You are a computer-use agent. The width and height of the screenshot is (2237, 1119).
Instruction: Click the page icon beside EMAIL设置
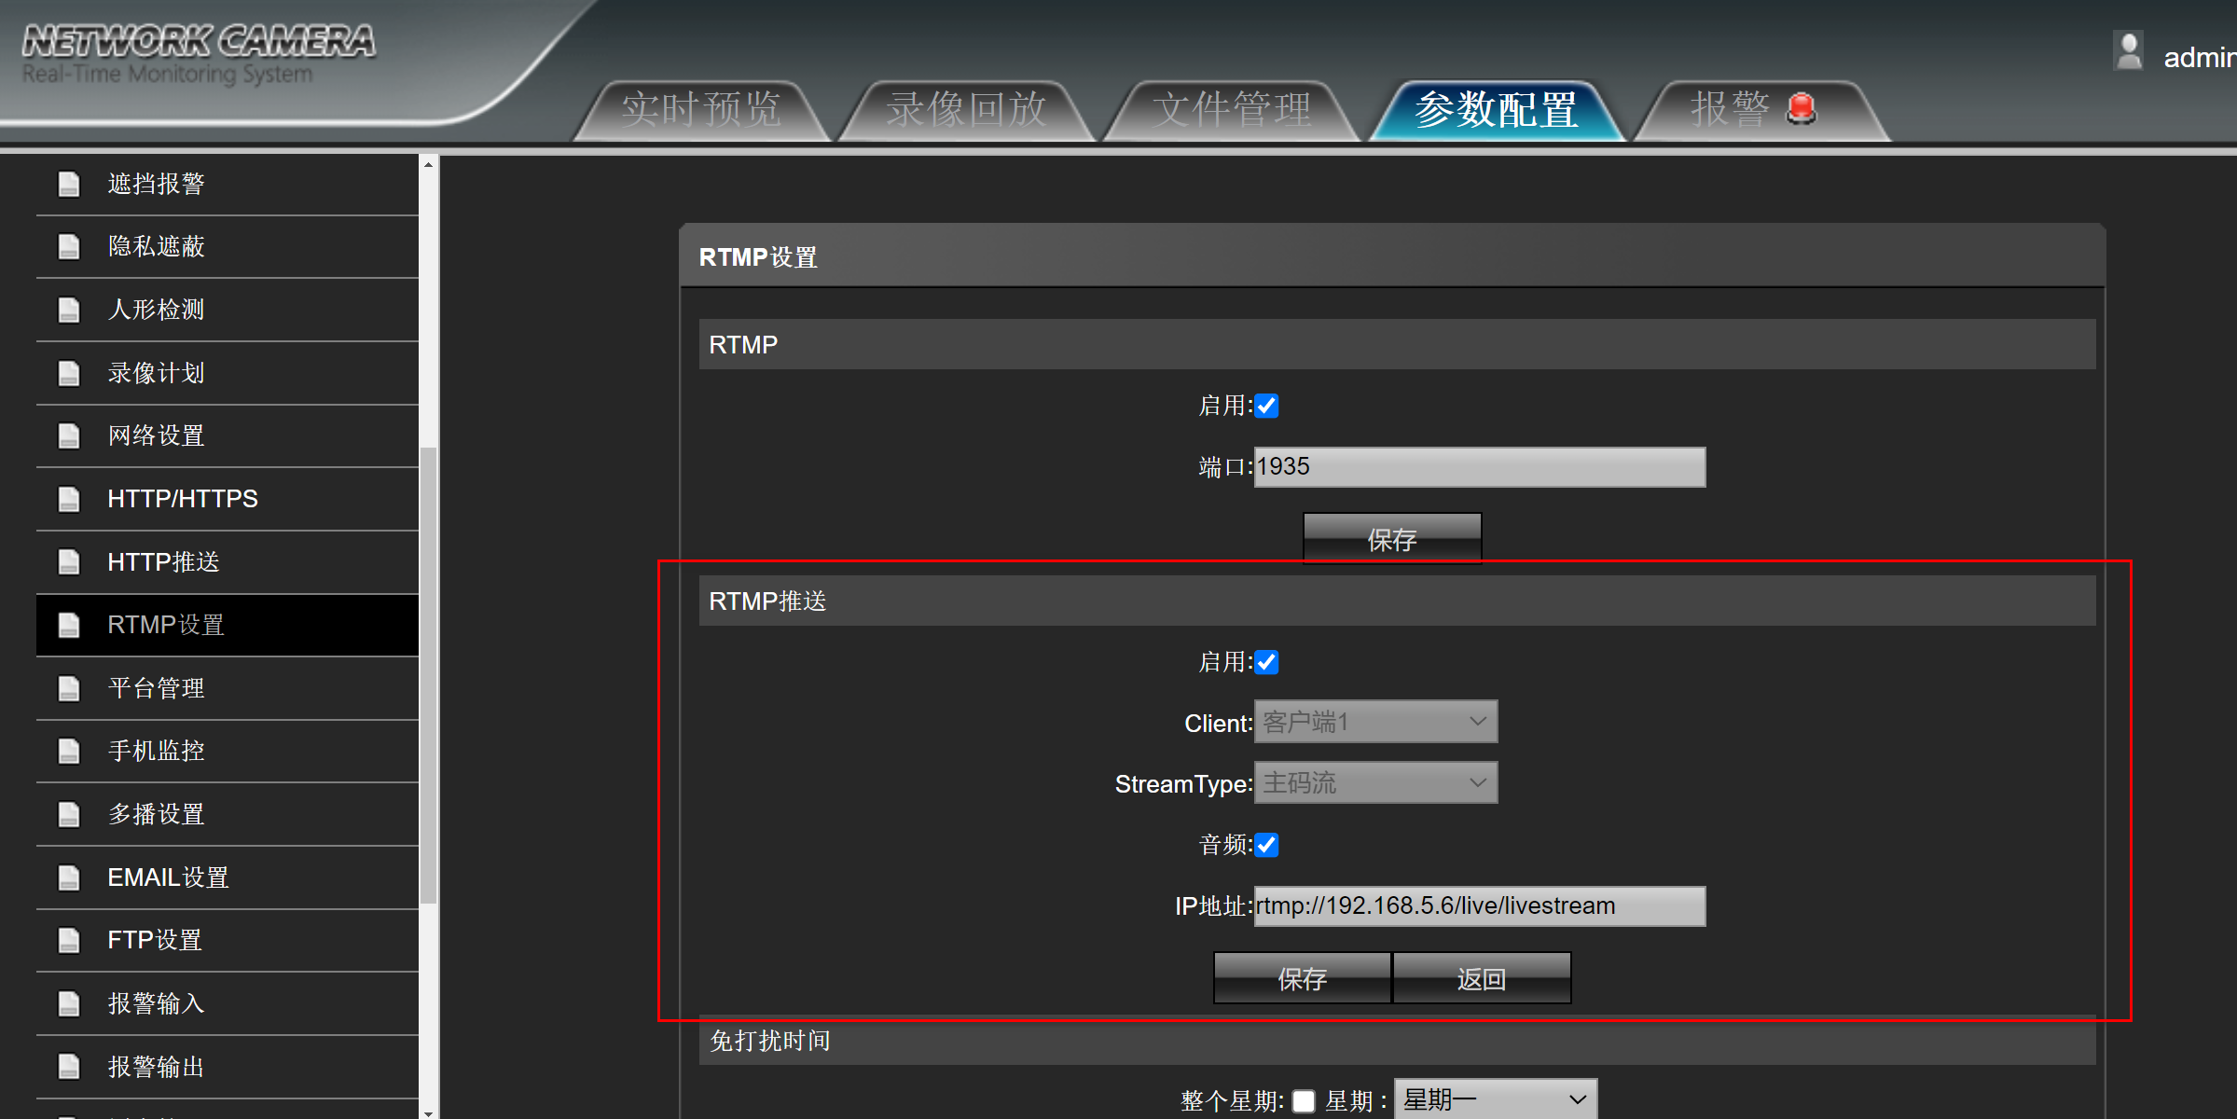coord(69,877)
